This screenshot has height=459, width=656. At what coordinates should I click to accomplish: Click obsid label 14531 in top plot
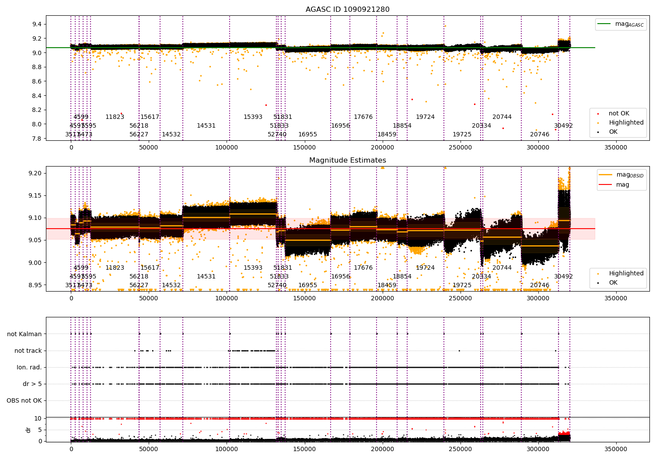coord(206,126)
